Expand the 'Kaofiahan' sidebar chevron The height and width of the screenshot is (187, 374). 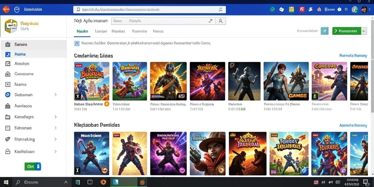coord(56,152)
